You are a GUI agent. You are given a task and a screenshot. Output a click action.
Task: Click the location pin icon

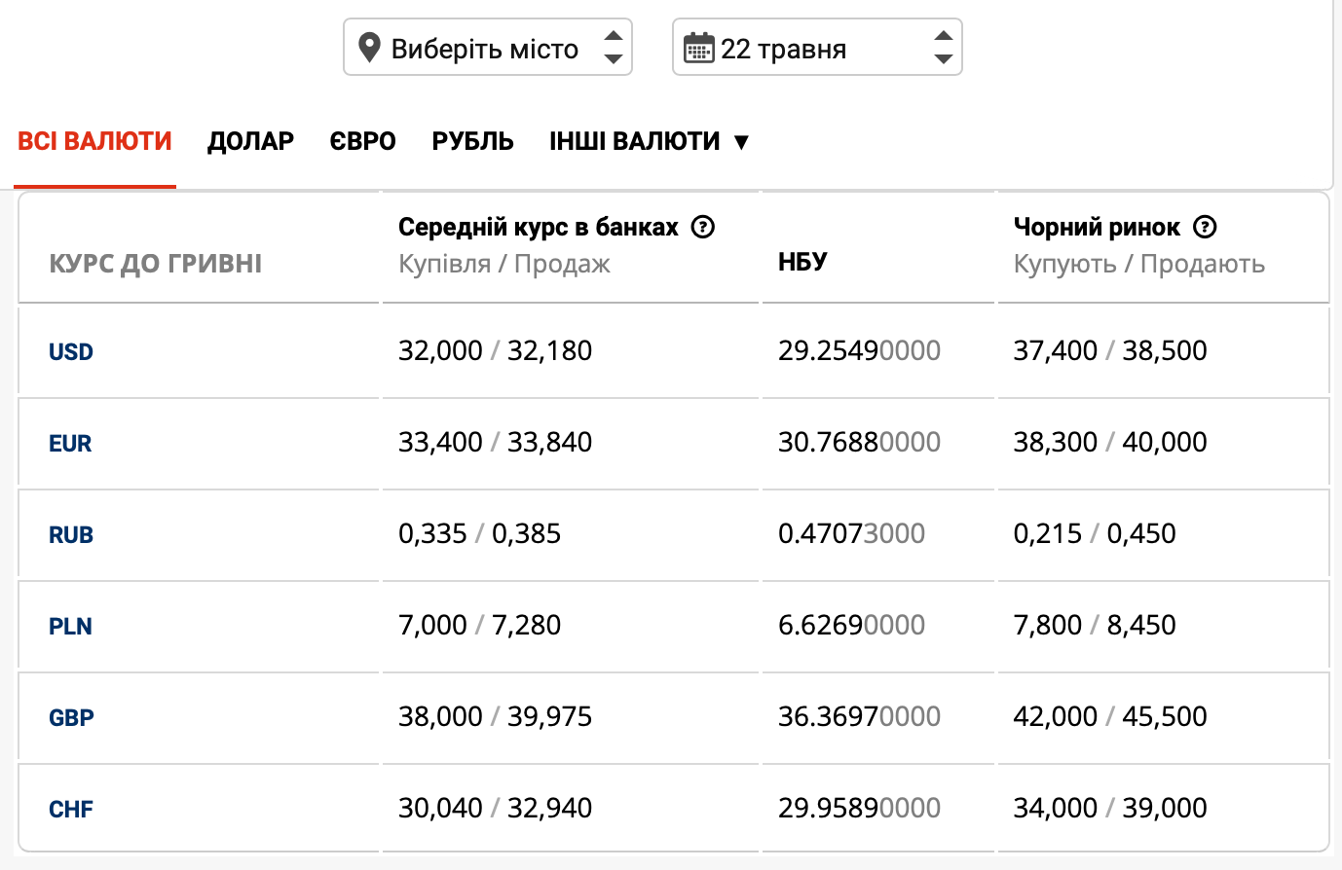[369, 48]
